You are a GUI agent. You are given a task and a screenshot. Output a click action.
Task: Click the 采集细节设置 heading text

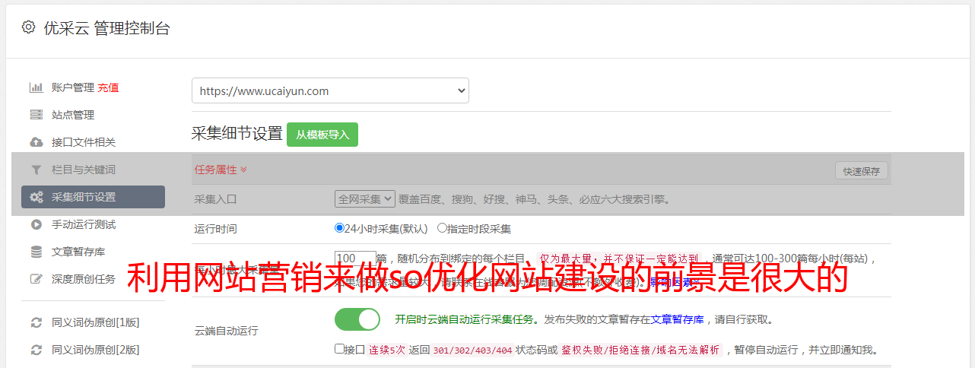pyautogui.click(x=237, y=134)
